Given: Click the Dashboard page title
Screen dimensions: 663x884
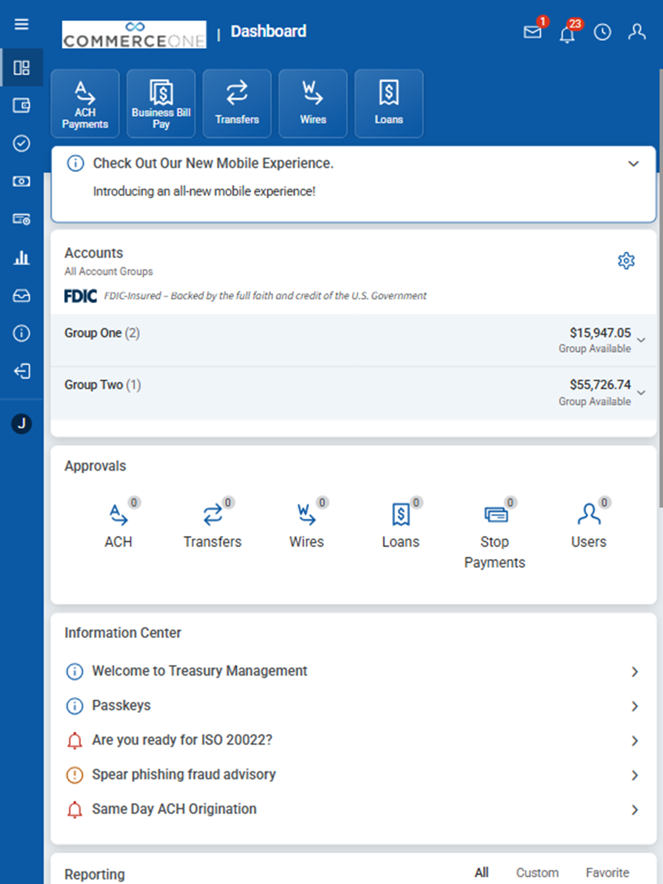Looking at the screenshot, I should pos(269,31).
